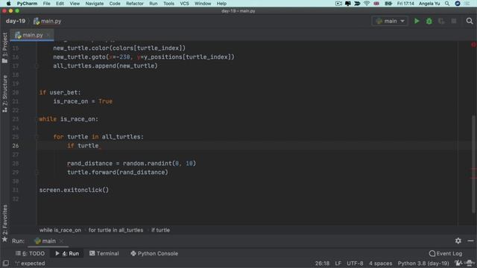Image resolution: width=477 pixels, height=268 pixels.
Task: Click the 'if turtle' editor breadcrumb
Action: 161,230
